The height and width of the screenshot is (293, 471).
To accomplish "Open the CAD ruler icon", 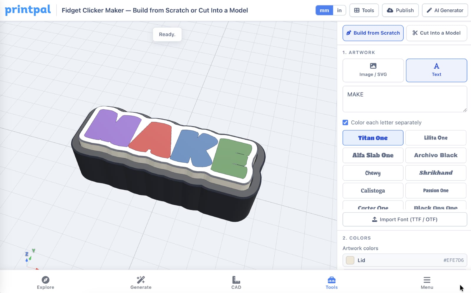I will [236, 280].
